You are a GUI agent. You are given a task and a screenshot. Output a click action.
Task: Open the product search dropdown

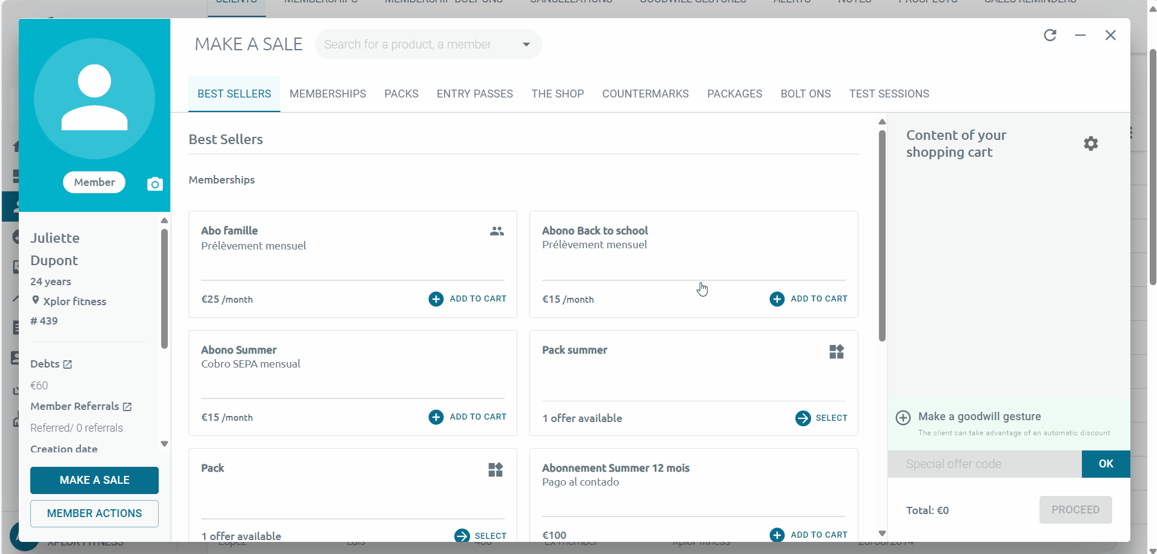526,44
